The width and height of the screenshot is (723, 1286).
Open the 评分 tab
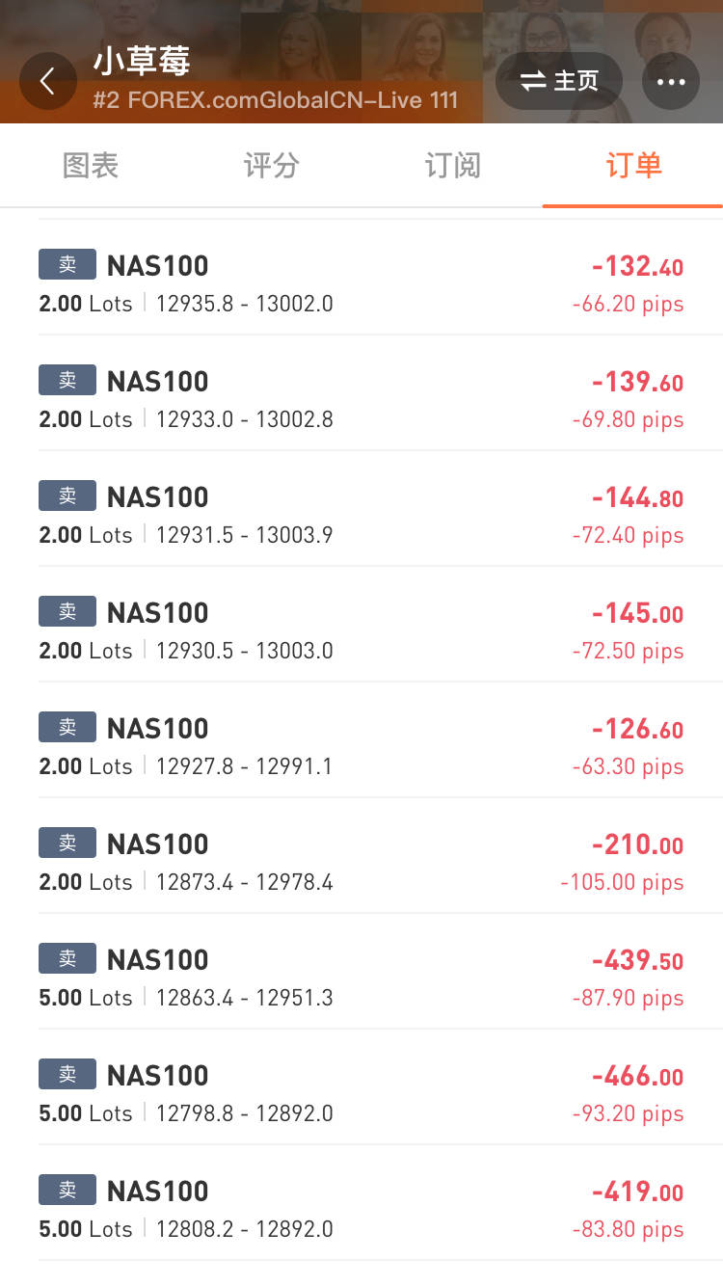click(271, 166)
